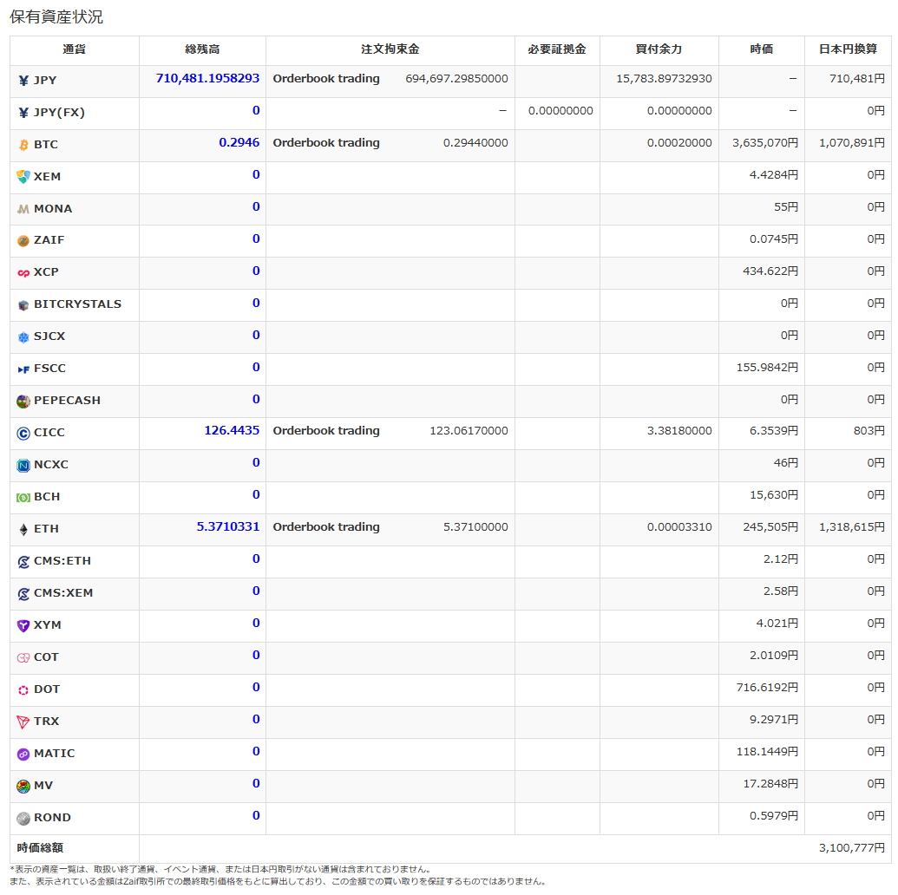
Task: Click the 総残高 column header
Action: tap(202, 49)
